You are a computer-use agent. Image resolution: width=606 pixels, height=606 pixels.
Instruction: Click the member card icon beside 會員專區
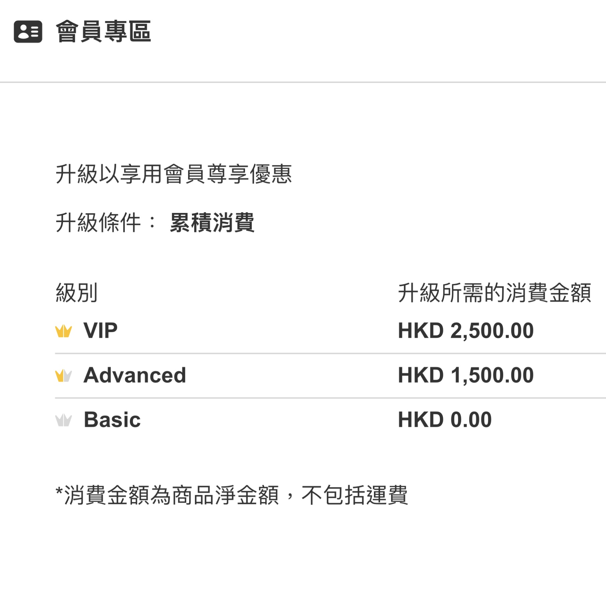click(x=28, y=32)
